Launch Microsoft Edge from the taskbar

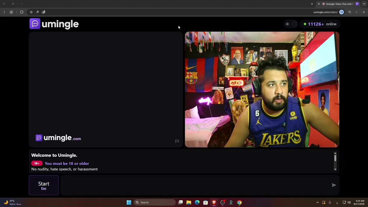tap(197, 202)
